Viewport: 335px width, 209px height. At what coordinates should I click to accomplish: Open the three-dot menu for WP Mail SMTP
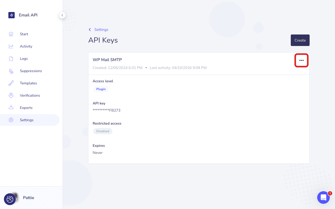click(x=301, y=60)
